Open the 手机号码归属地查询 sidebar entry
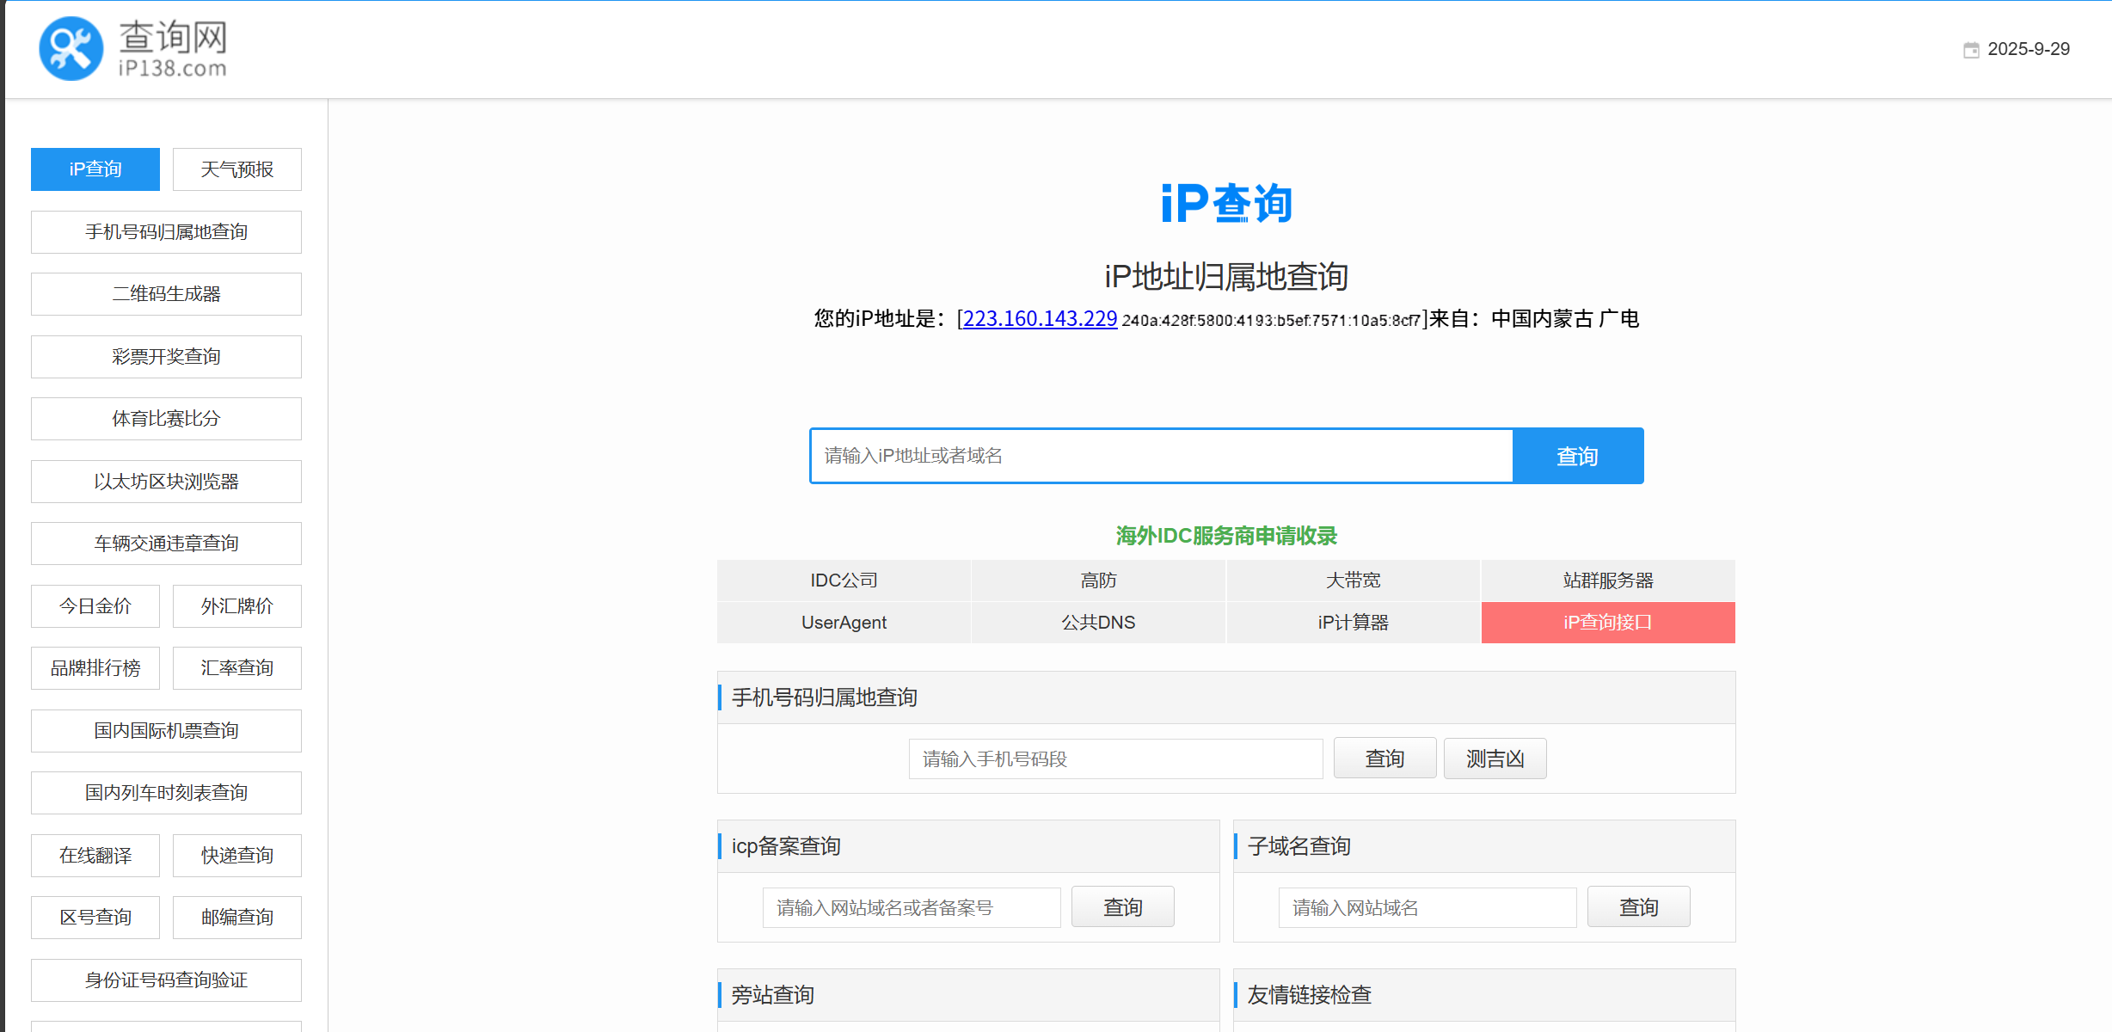This screenshot has height=1032, width=2112. [x=166, y=231]
